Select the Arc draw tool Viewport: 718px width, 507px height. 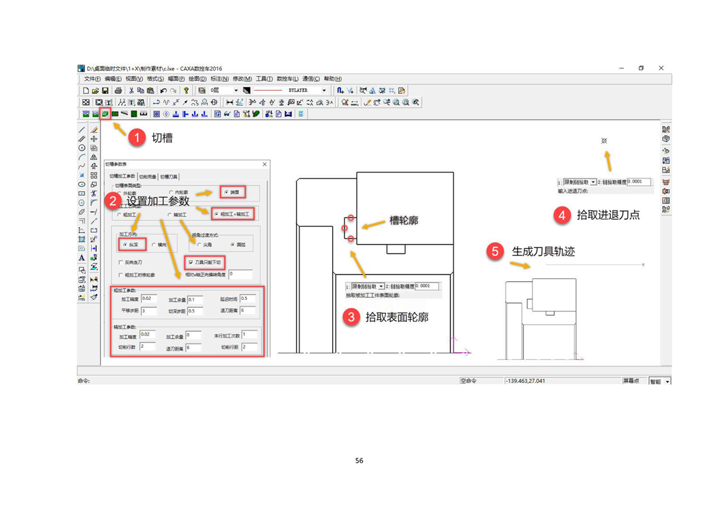[x=81, y=157]
